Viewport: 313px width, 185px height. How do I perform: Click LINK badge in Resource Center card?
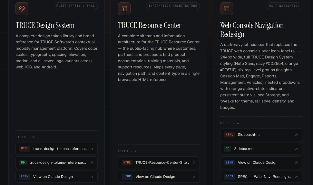[x=127, y=176]
